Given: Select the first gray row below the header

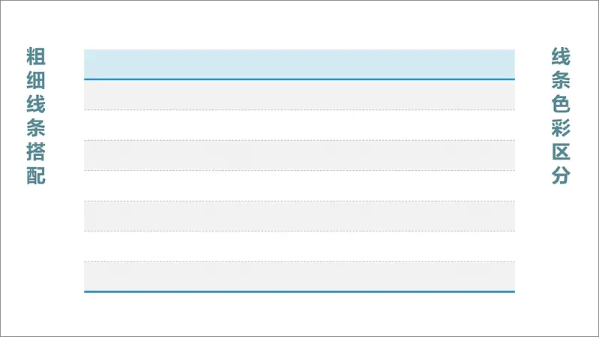Looking at the screenshot, I should point(299,94).
